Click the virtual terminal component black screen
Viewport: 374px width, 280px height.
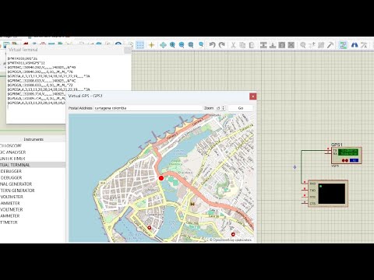(x=332, y=194)
